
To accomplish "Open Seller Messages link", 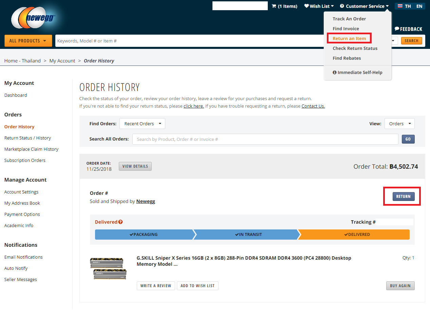I will click(x=21, y=279).
